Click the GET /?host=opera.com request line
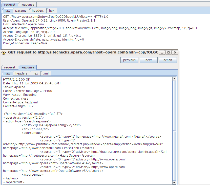 click(56, 17)
